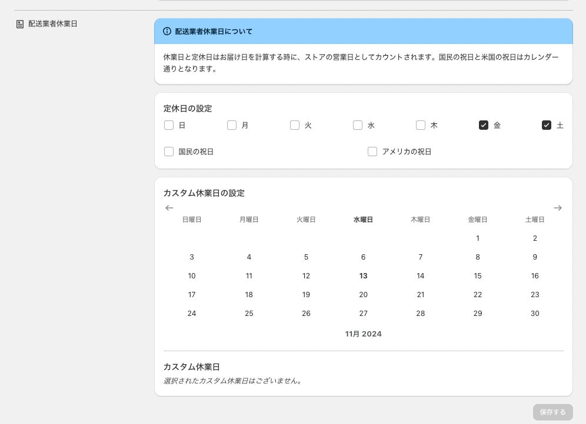Screen dimensions: 586x424
Task: Click the 木曜日 column header
Action: 421,220
